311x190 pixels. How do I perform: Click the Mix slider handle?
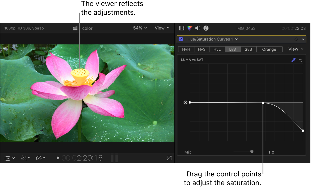click(252, 152)
